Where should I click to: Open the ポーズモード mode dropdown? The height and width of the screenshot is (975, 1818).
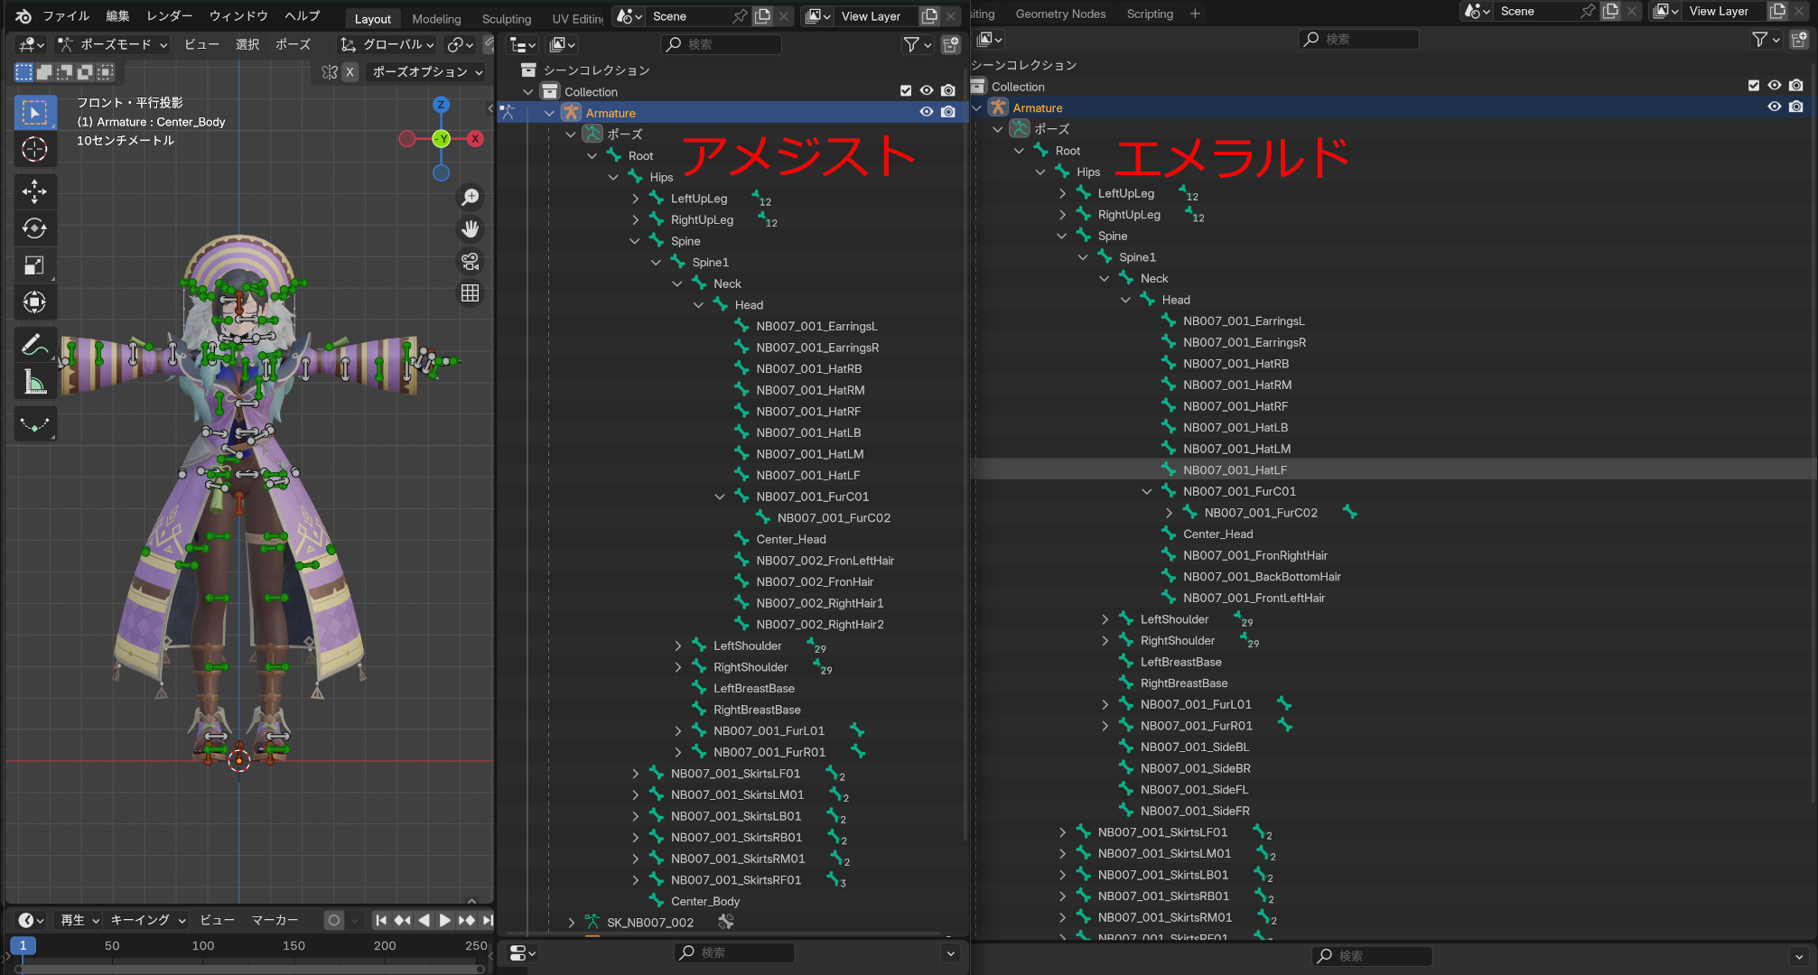(x=112, y=44)
